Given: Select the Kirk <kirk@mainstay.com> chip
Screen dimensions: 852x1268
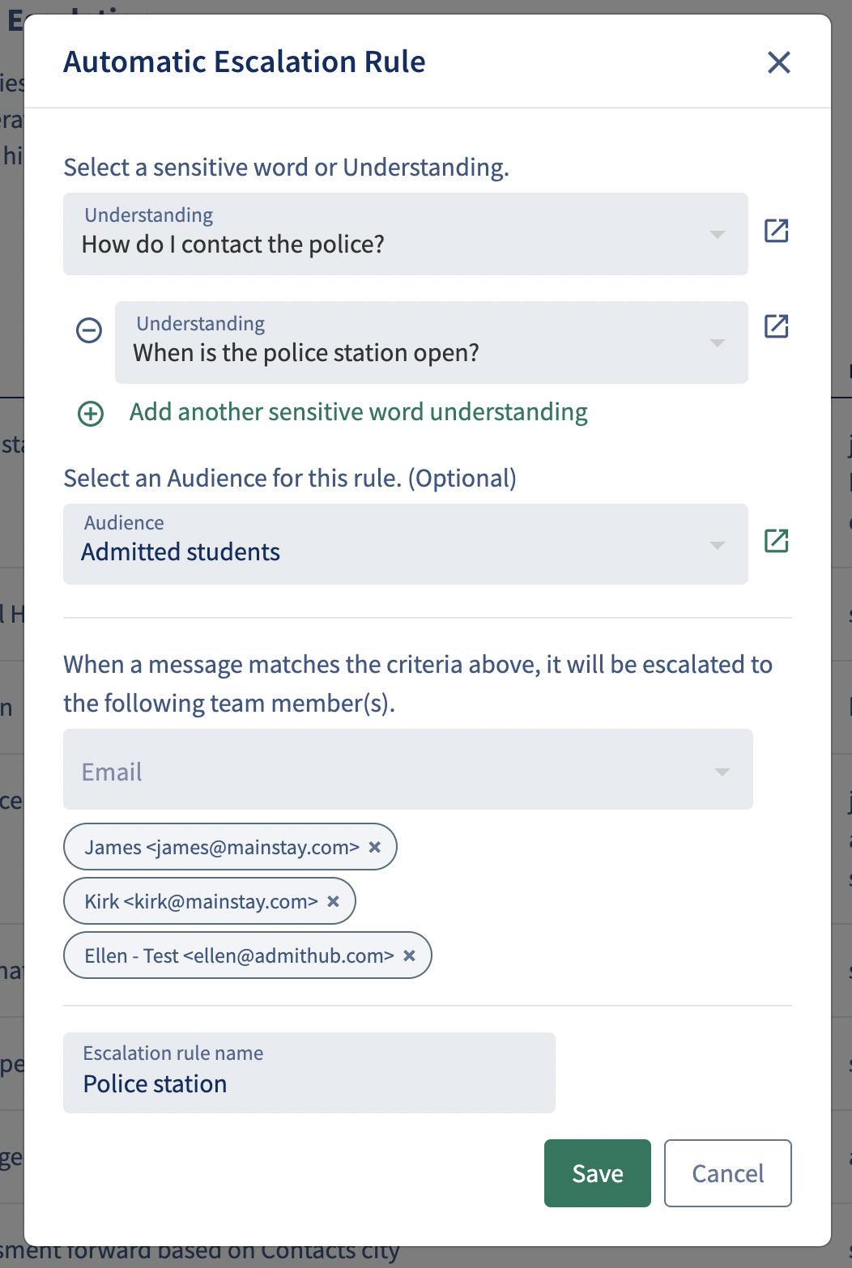Looking at the screenshot, I should [x=209, y=901].
